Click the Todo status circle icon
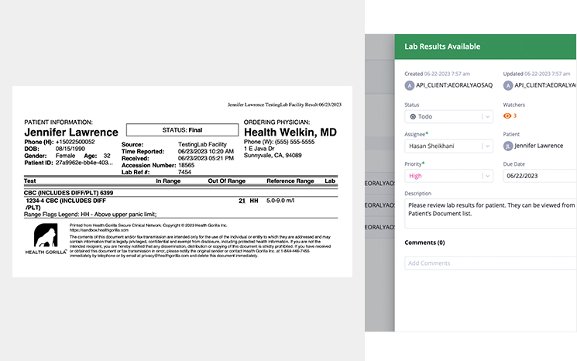 pos(413,117)
